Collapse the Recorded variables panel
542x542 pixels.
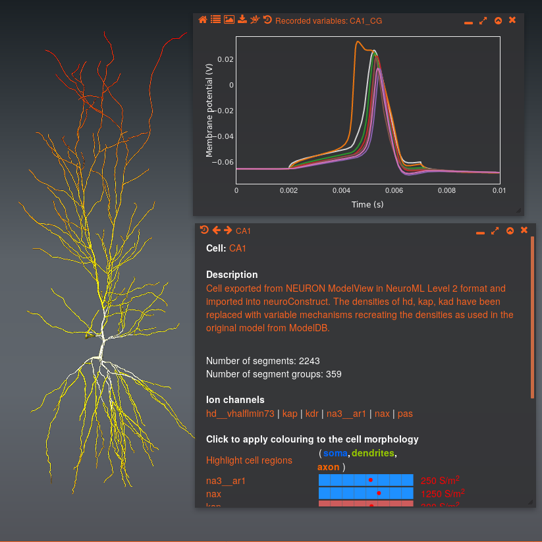pyautogui.click(x=498, y=21)
